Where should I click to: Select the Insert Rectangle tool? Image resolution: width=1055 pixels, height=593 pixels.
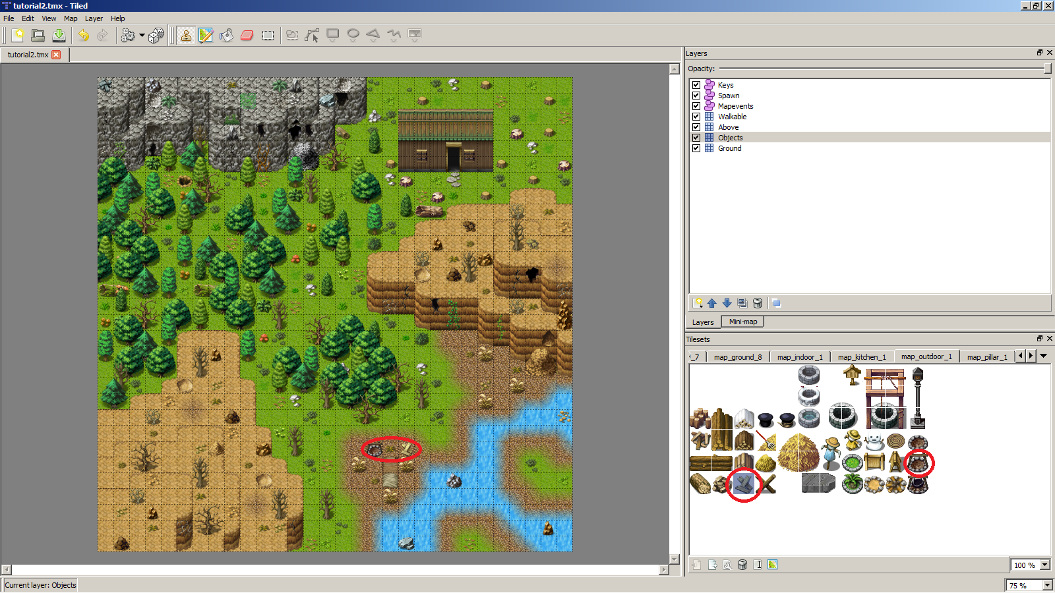(333, 35)
